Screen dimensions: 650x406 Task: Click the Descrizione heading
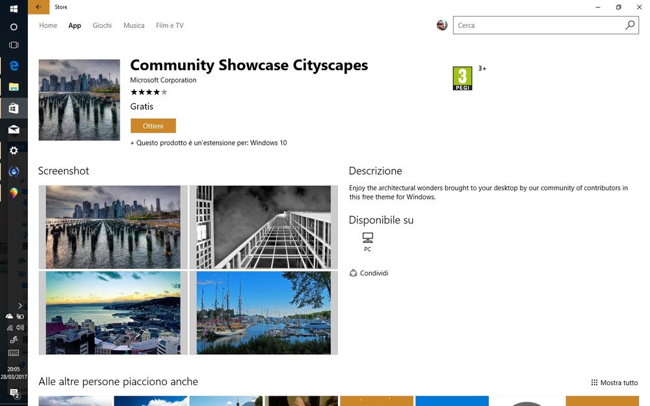[376, 171]
